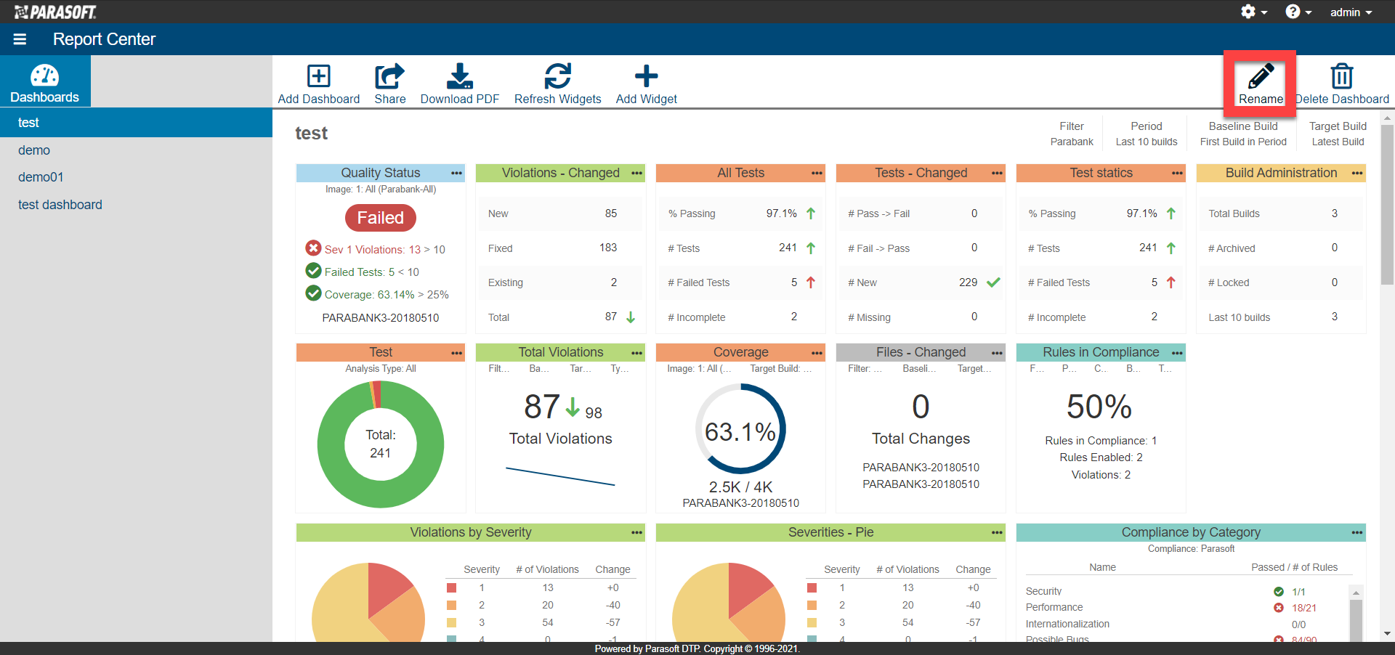Open the help question mark menu
Screen dimensions: 1395x655
point(1298,12)
